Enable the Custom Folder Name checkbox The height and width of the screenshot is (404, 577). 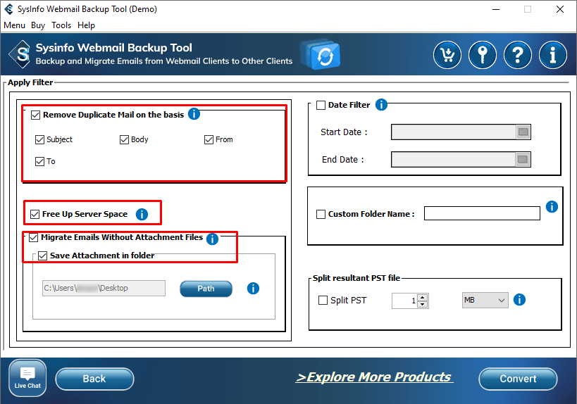point(321,214)
